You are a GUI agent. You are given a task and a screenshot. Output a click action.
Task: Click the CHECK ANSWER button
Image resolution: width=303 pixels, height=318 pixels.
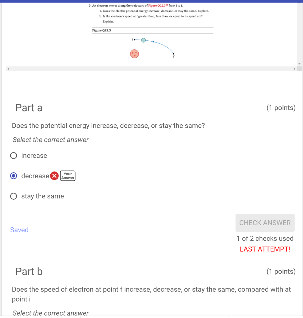click(265, 223)
